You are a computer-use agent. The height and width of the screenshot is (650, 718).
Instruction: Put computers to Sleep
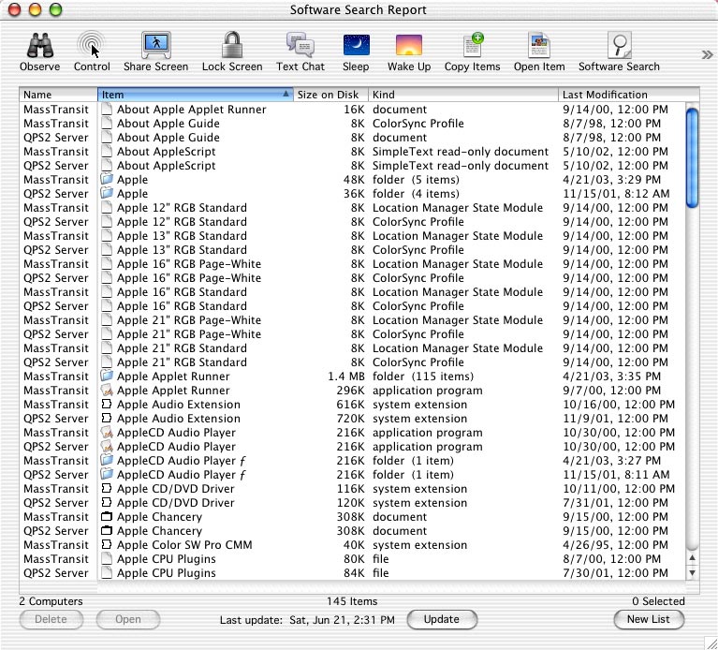356,44
